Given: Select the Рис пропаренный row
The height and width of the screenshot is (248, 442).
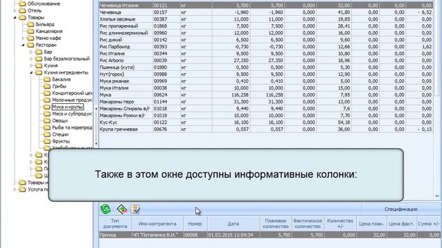Looking at the screenshot, I should [266, 26].
